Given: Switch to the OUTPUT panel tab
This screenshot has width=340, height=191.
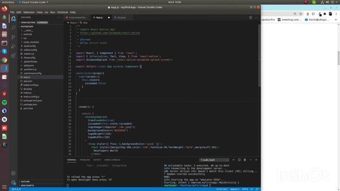Looking at the screenshot, I should point(97,160).
